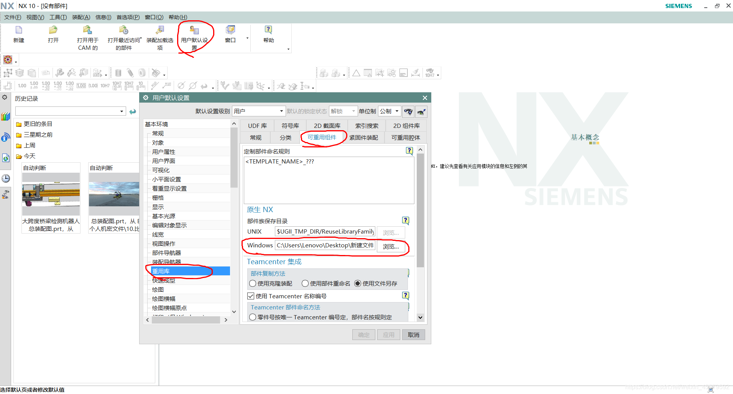
Task: Click the UNIX directory path field
Action: pos(325,231)
